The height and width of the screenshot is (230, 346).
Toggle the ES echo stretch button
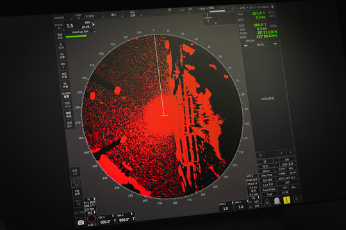(62, 56)
